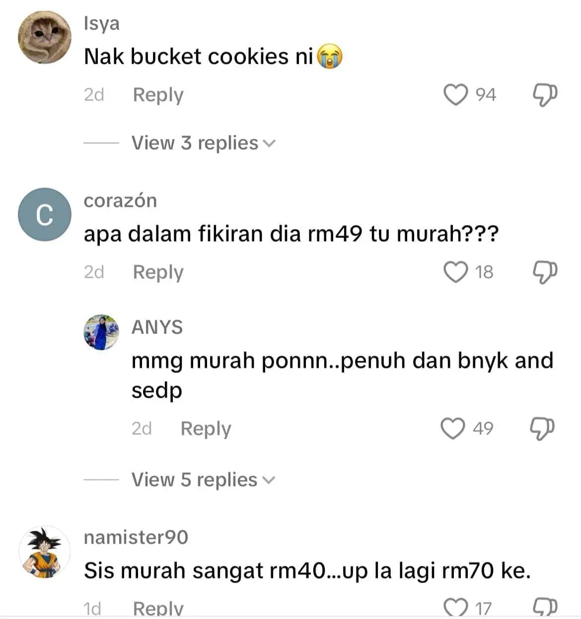Like ANYS's reply with heart icon

point(453,429)
